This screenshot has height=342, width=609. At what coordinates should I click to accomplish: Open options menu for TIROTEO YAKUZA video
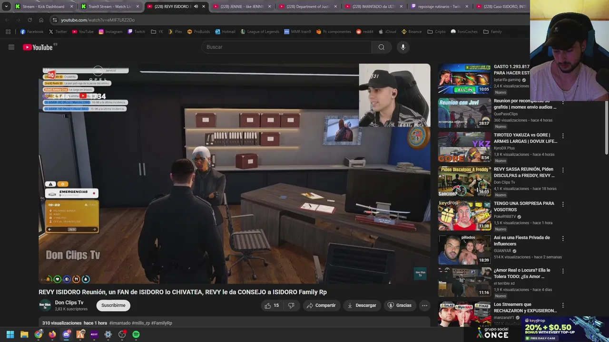(563, 136)
